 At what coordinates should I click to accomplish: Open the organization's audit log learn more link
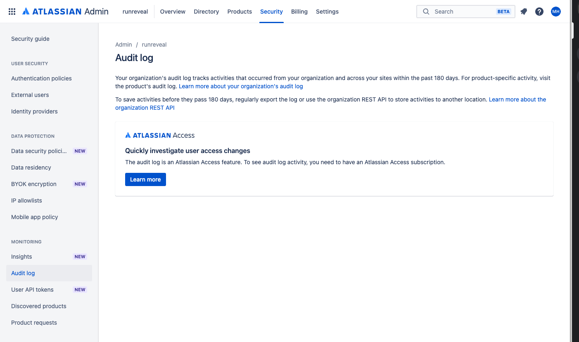coord(241,86)
